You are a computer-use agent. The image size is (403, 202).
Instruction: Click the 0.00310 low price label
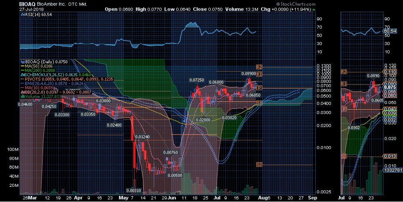134,190
